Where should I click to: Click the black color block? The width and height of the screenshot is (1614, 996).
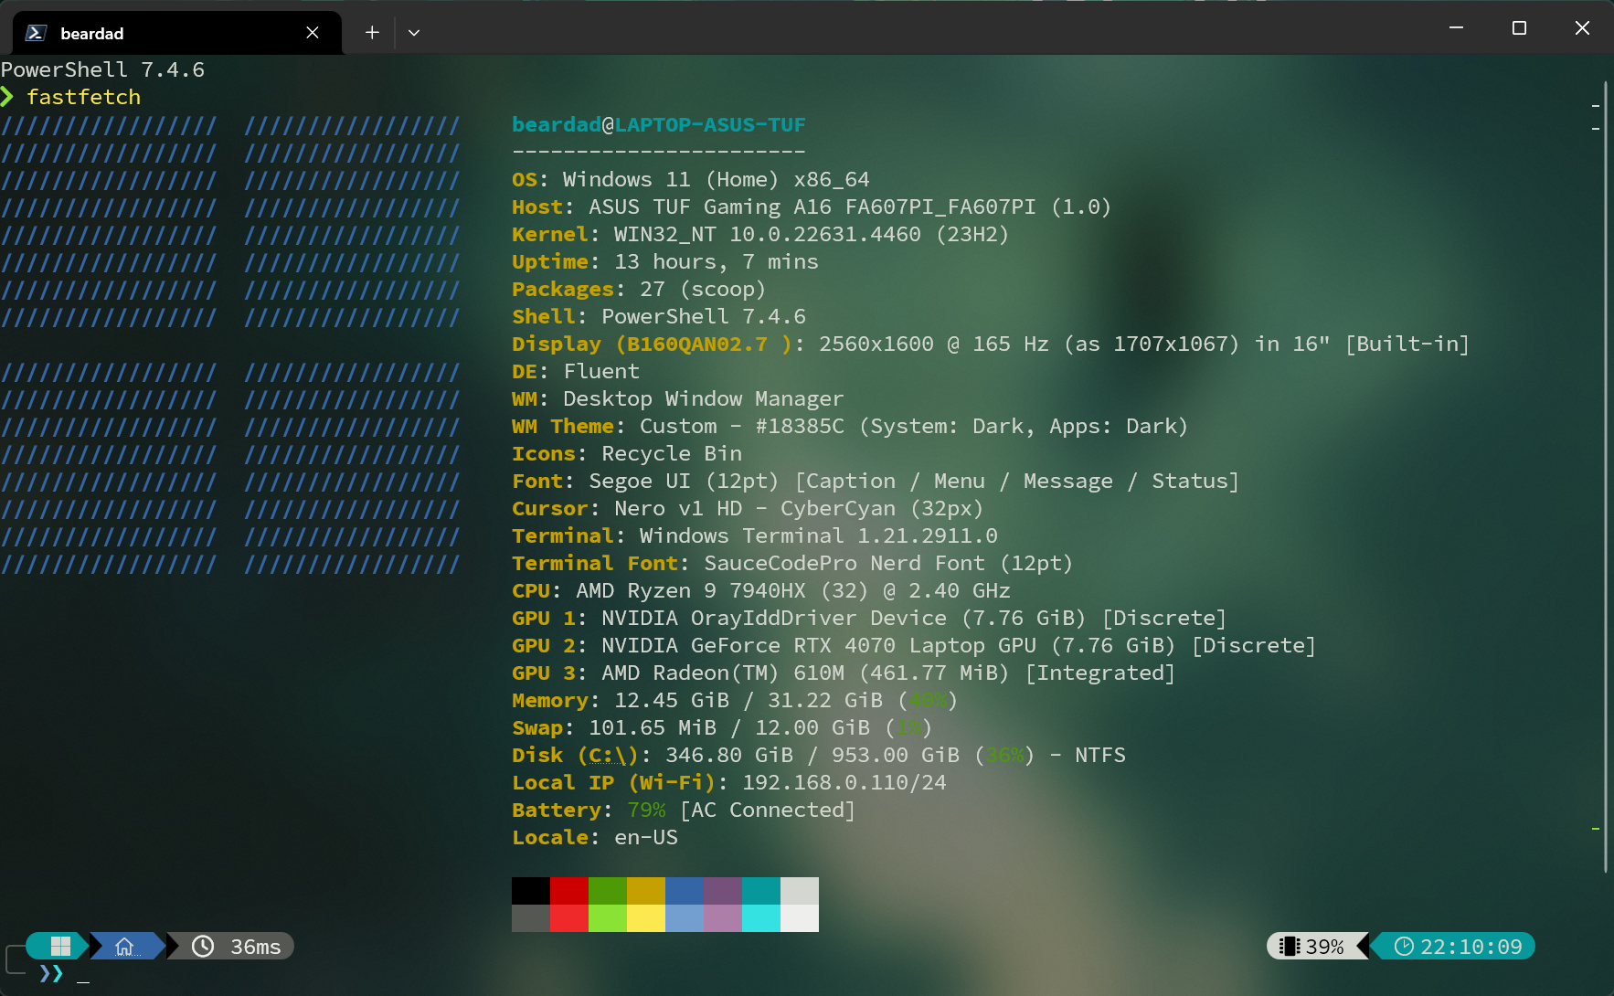(531, 891)
